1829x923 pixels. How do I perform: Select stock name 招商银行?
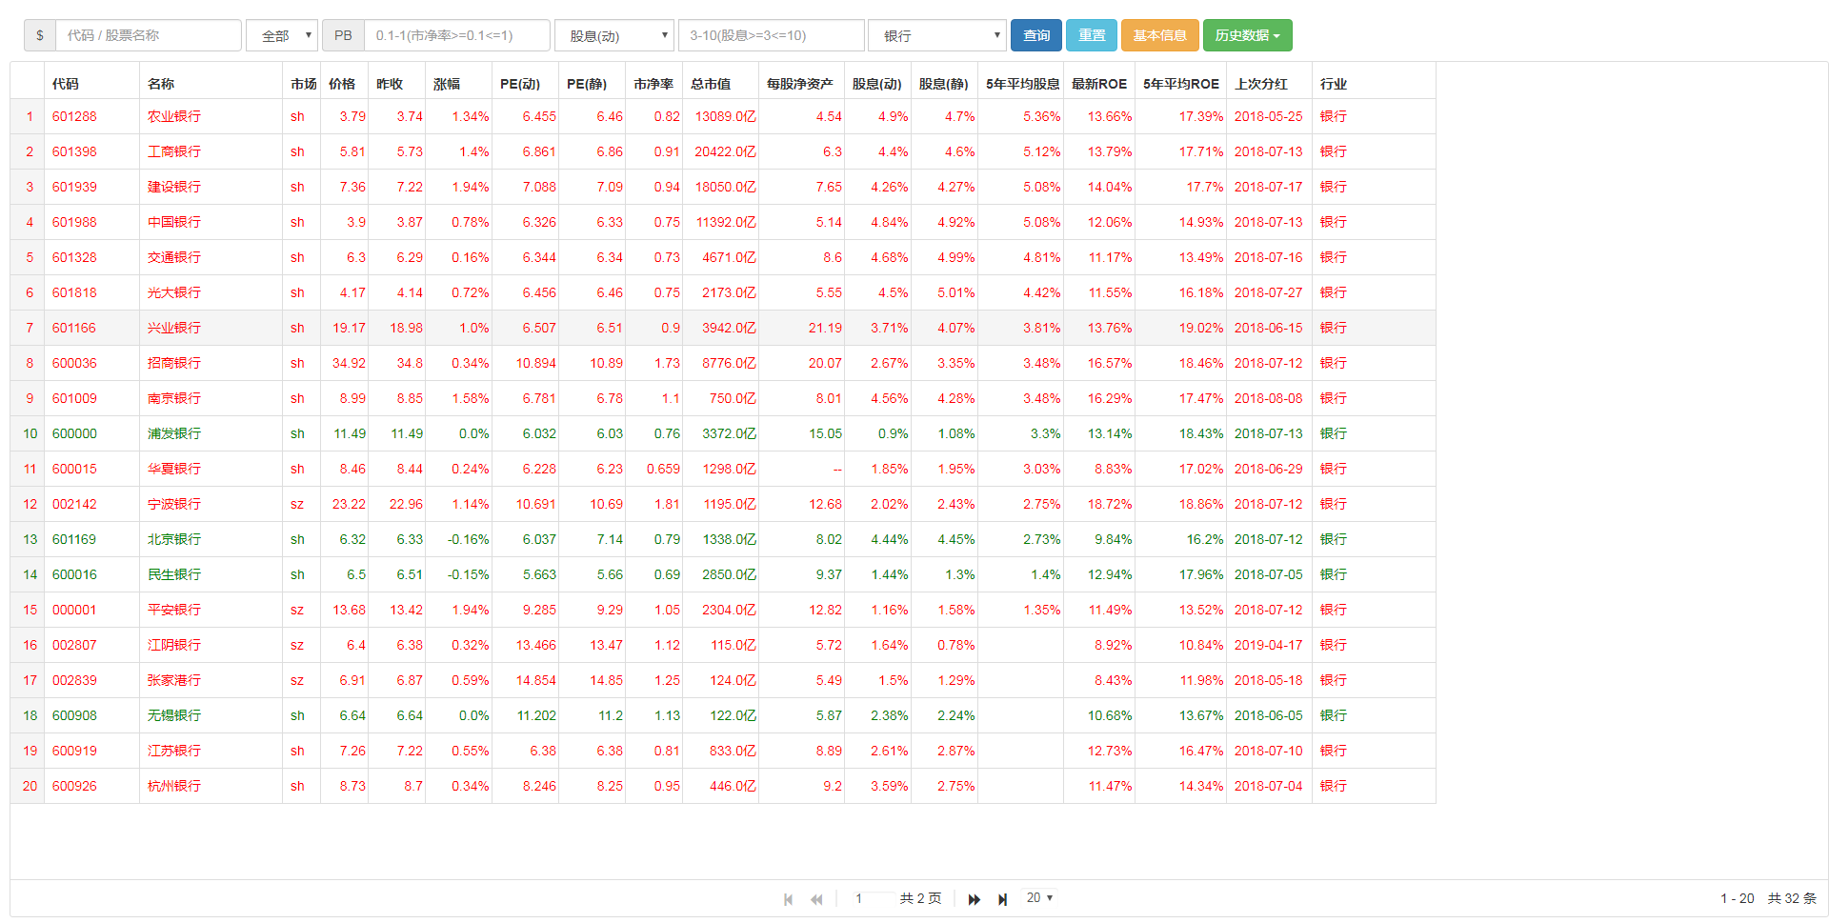[x=174, y=363]
